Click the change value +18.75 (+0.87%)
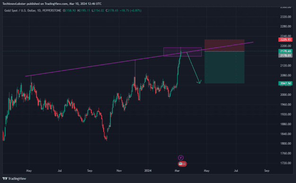296x183 pixels. (131, 10)
